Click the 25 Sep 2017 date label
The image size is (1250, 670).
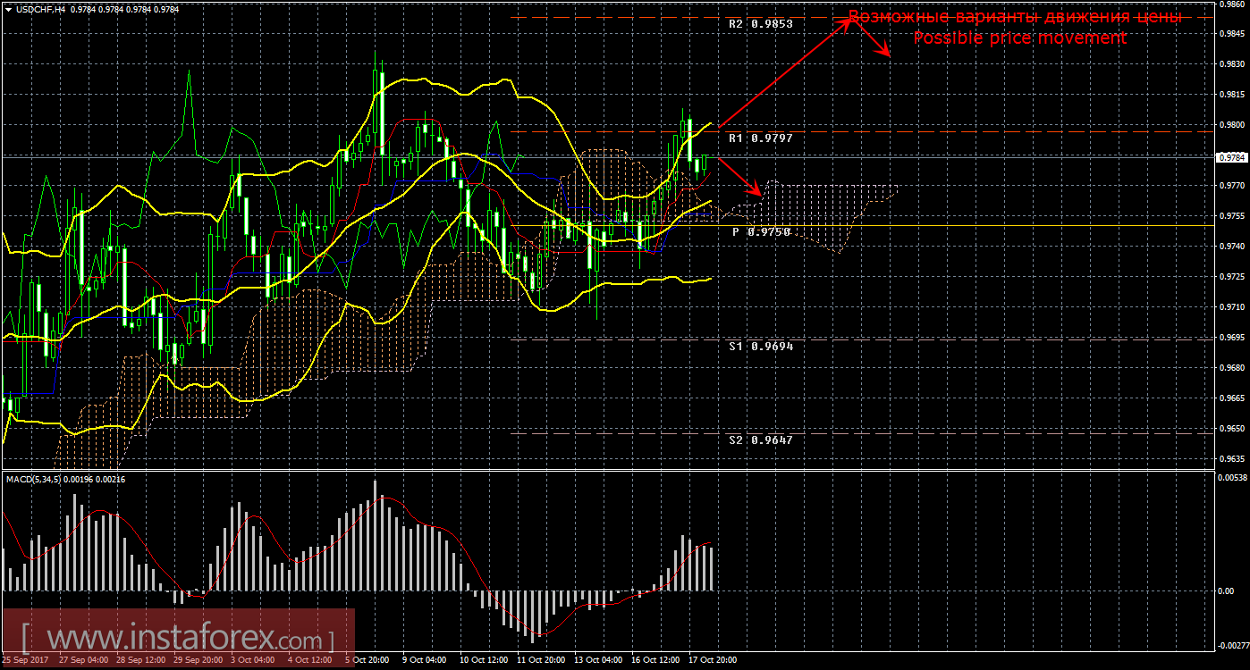tap(26, 660)
